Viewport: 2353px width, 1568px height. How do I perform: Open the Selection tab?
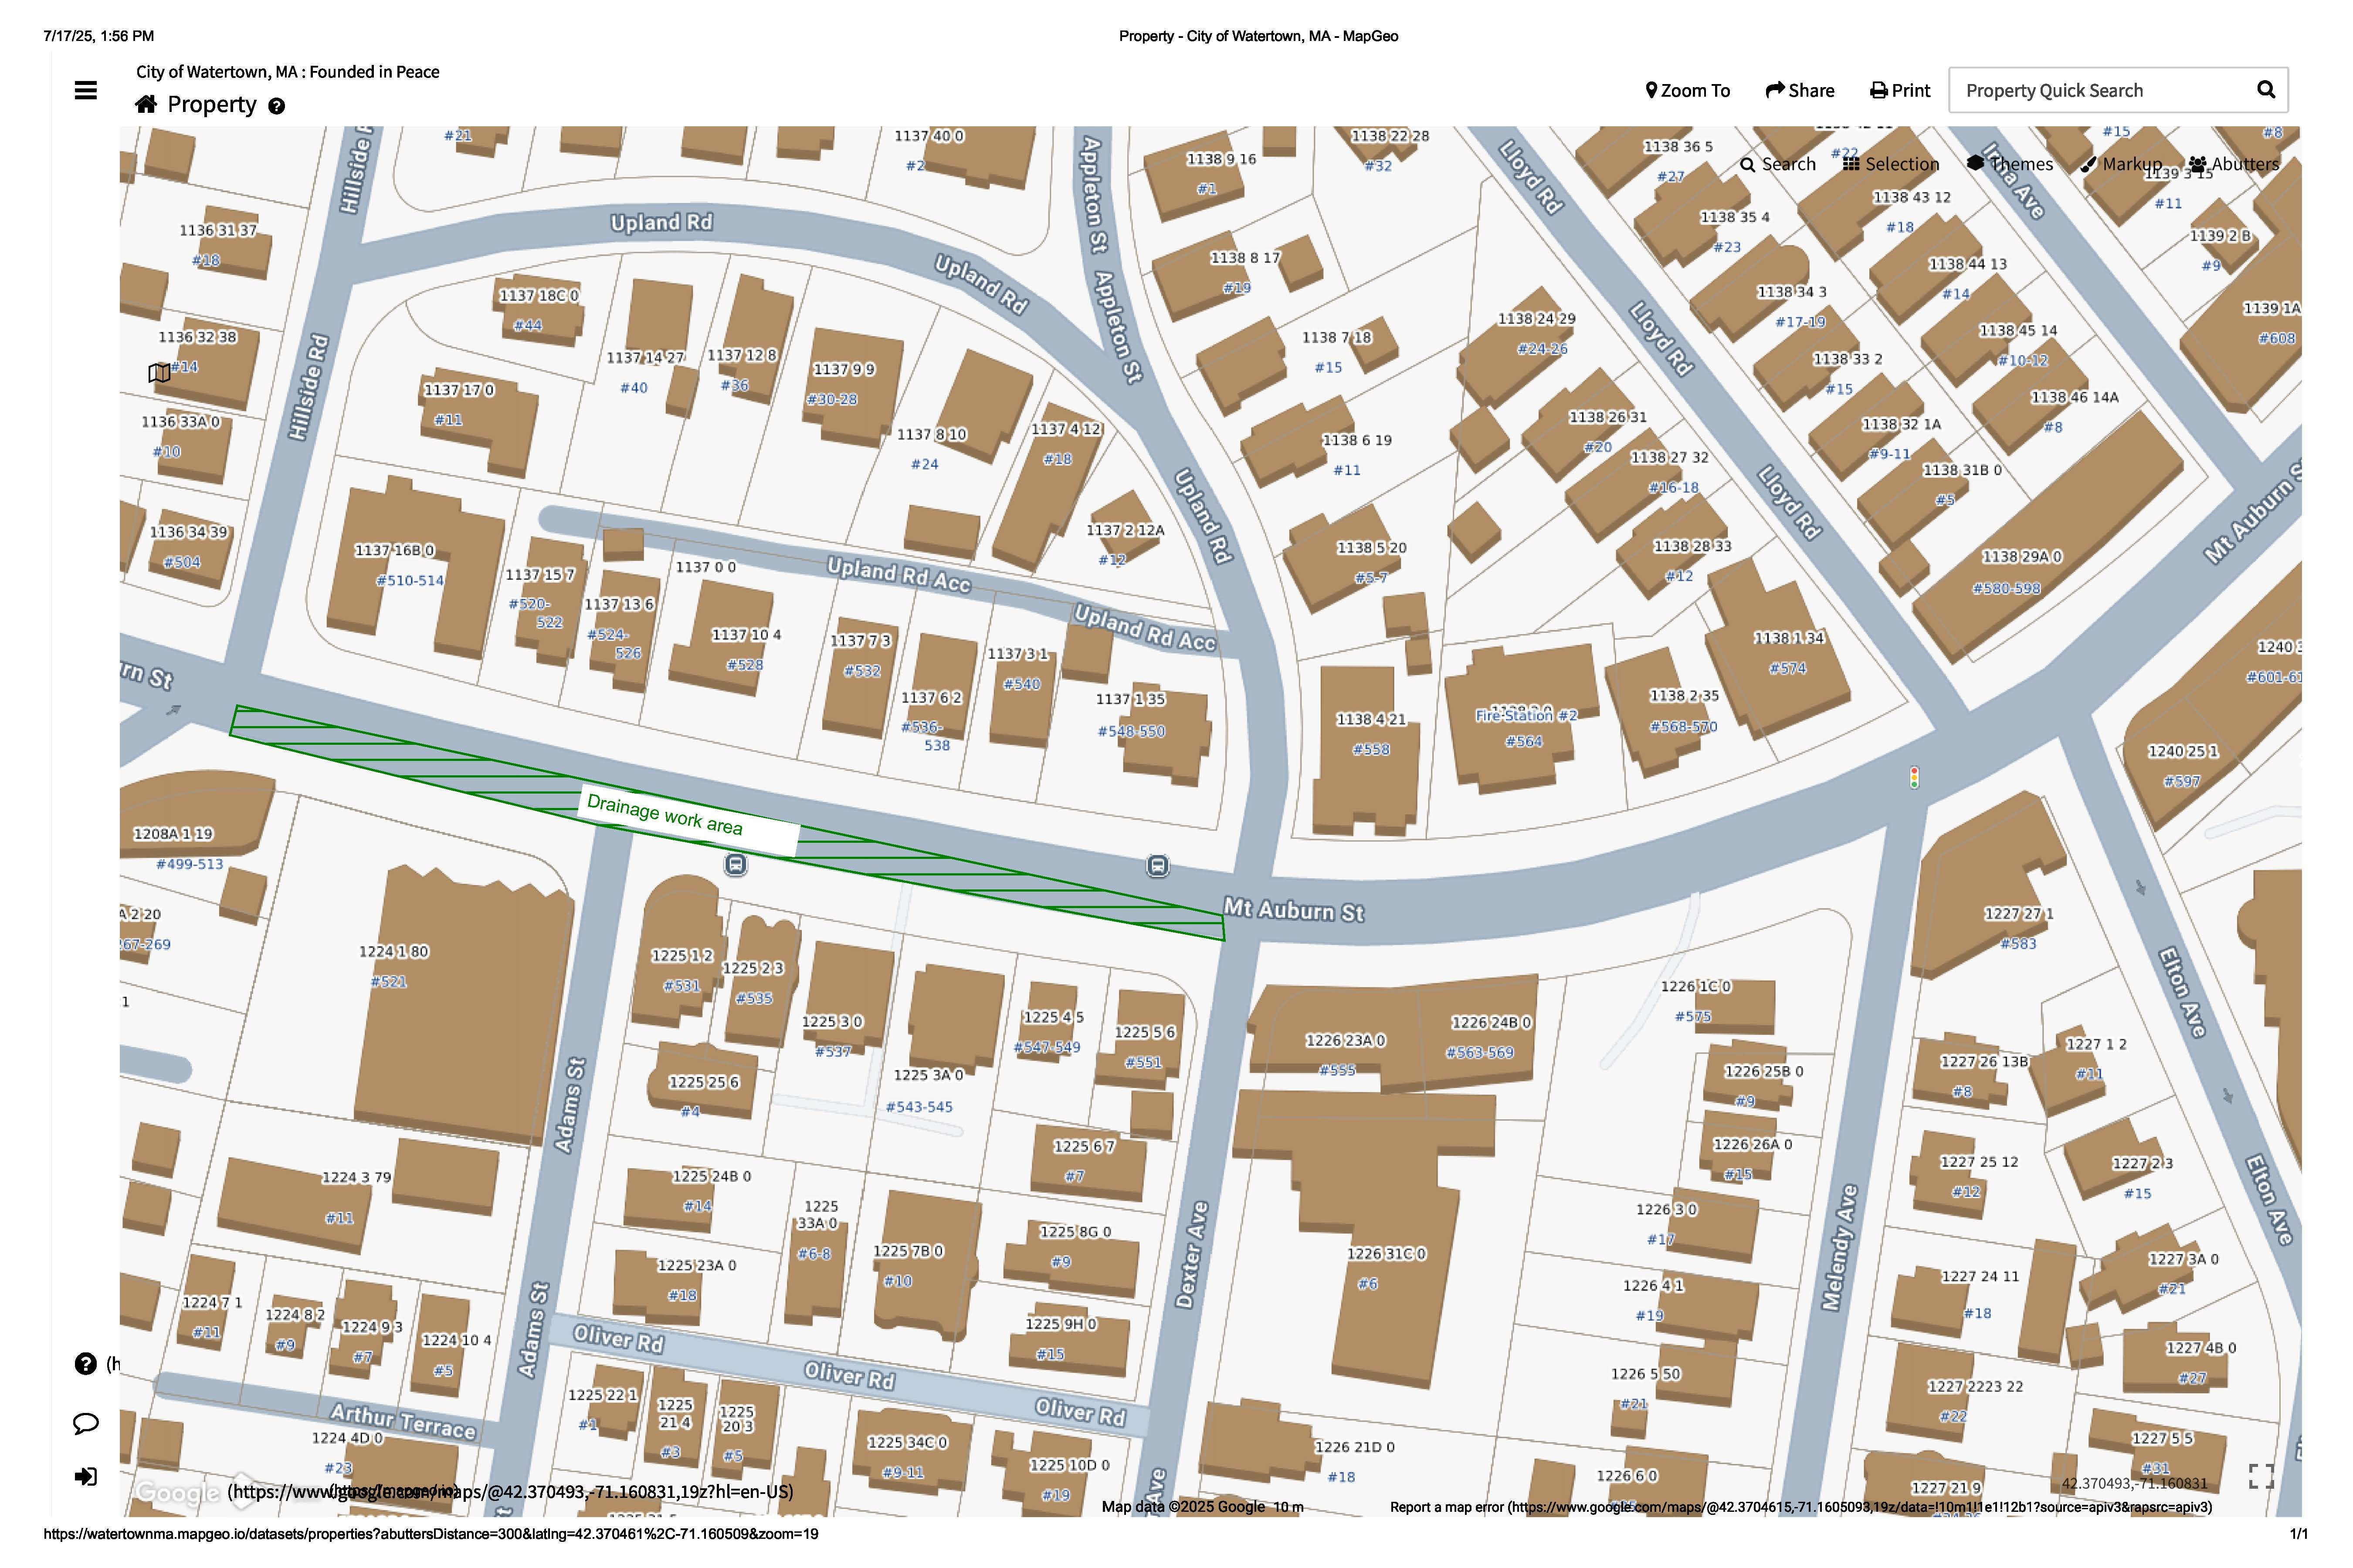pyautogui.click(x=1891, y=164)
